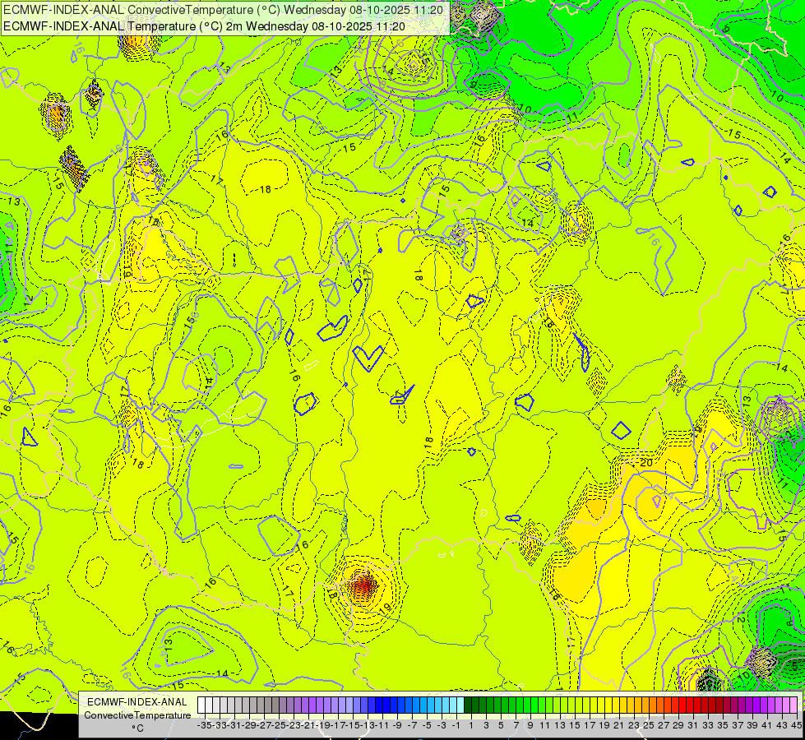Click the legend value '-21'
The height and width of the screenshot is (740, 805).
click(x=308, y=725)
